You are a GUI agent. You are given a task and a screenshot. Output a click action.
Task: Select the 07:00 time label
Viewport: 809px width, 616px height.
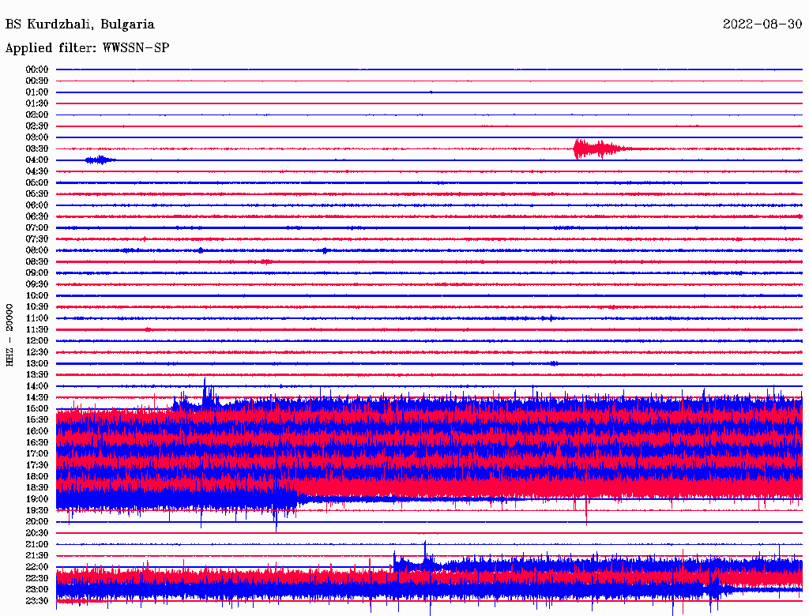point(37,227)
